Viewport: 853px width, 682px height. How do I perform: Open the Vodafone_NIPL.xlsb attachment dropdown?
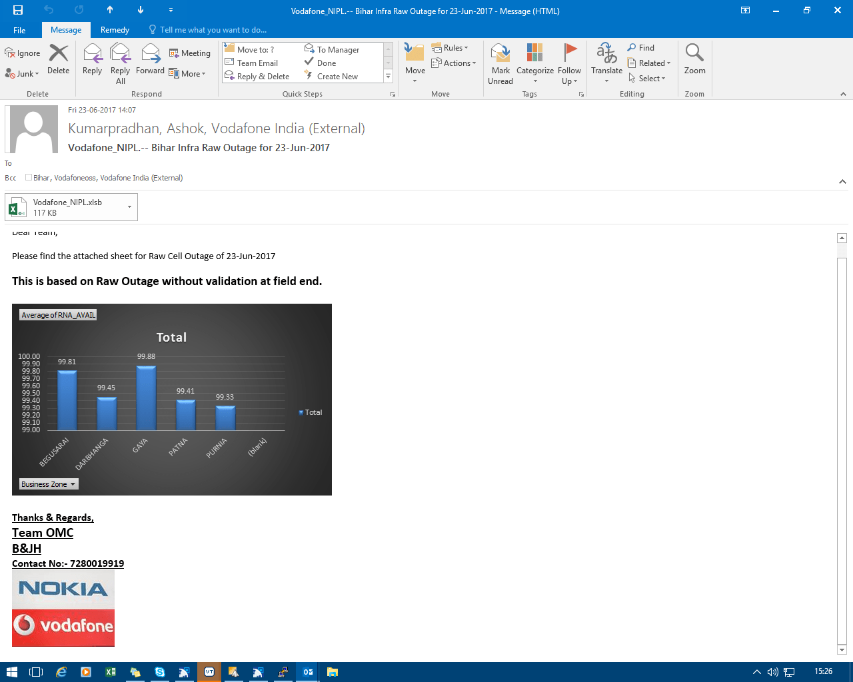tap(129, 207)
